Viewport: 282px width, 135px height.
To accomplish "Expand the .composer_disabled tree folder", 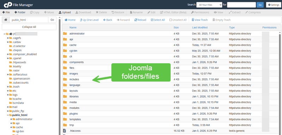I will (x=8, y=54).
